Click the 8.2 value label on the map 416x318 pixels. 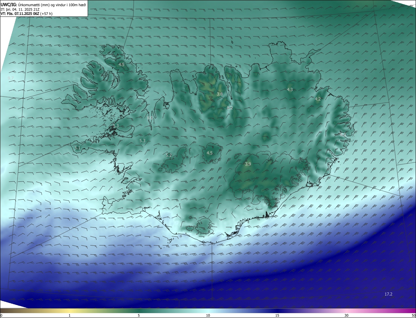click(x=230, y=107)
